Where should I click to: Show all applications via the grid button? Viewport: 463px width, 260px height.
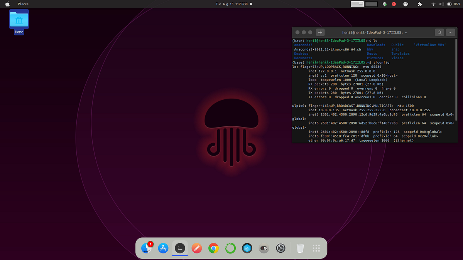point(316,248)
